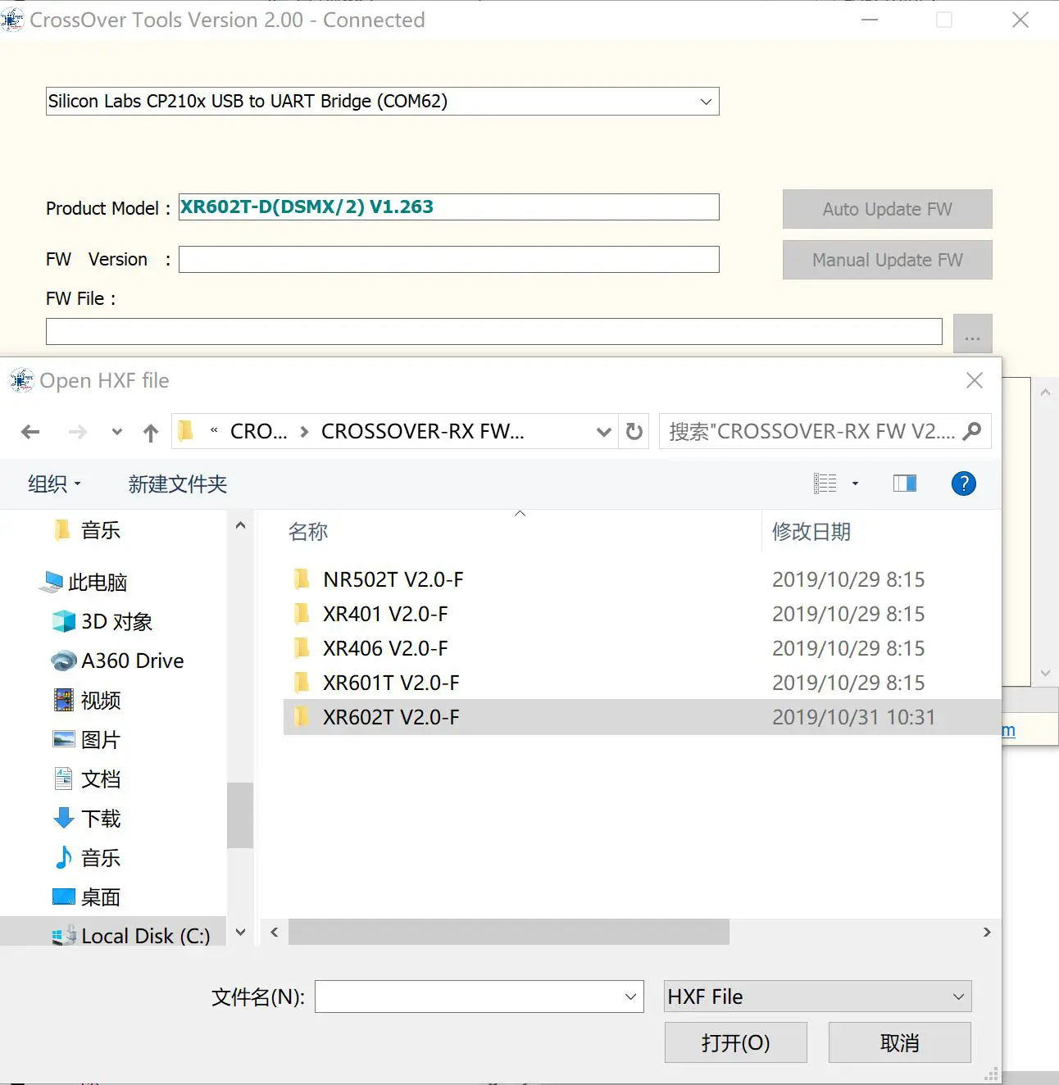This screenshot has height=1085, width=1059.
Task: Click the 取消 cancel button
Action: [899, 1042]
